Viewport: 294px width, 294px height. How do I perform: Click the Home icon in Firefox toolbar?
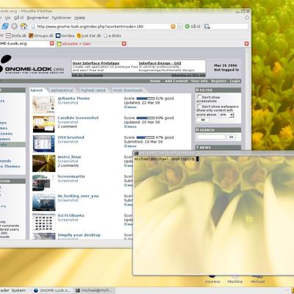[24, 26]
